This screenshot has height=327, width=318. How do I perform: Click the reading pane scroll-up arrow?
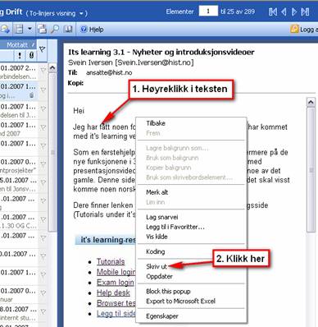311,103
